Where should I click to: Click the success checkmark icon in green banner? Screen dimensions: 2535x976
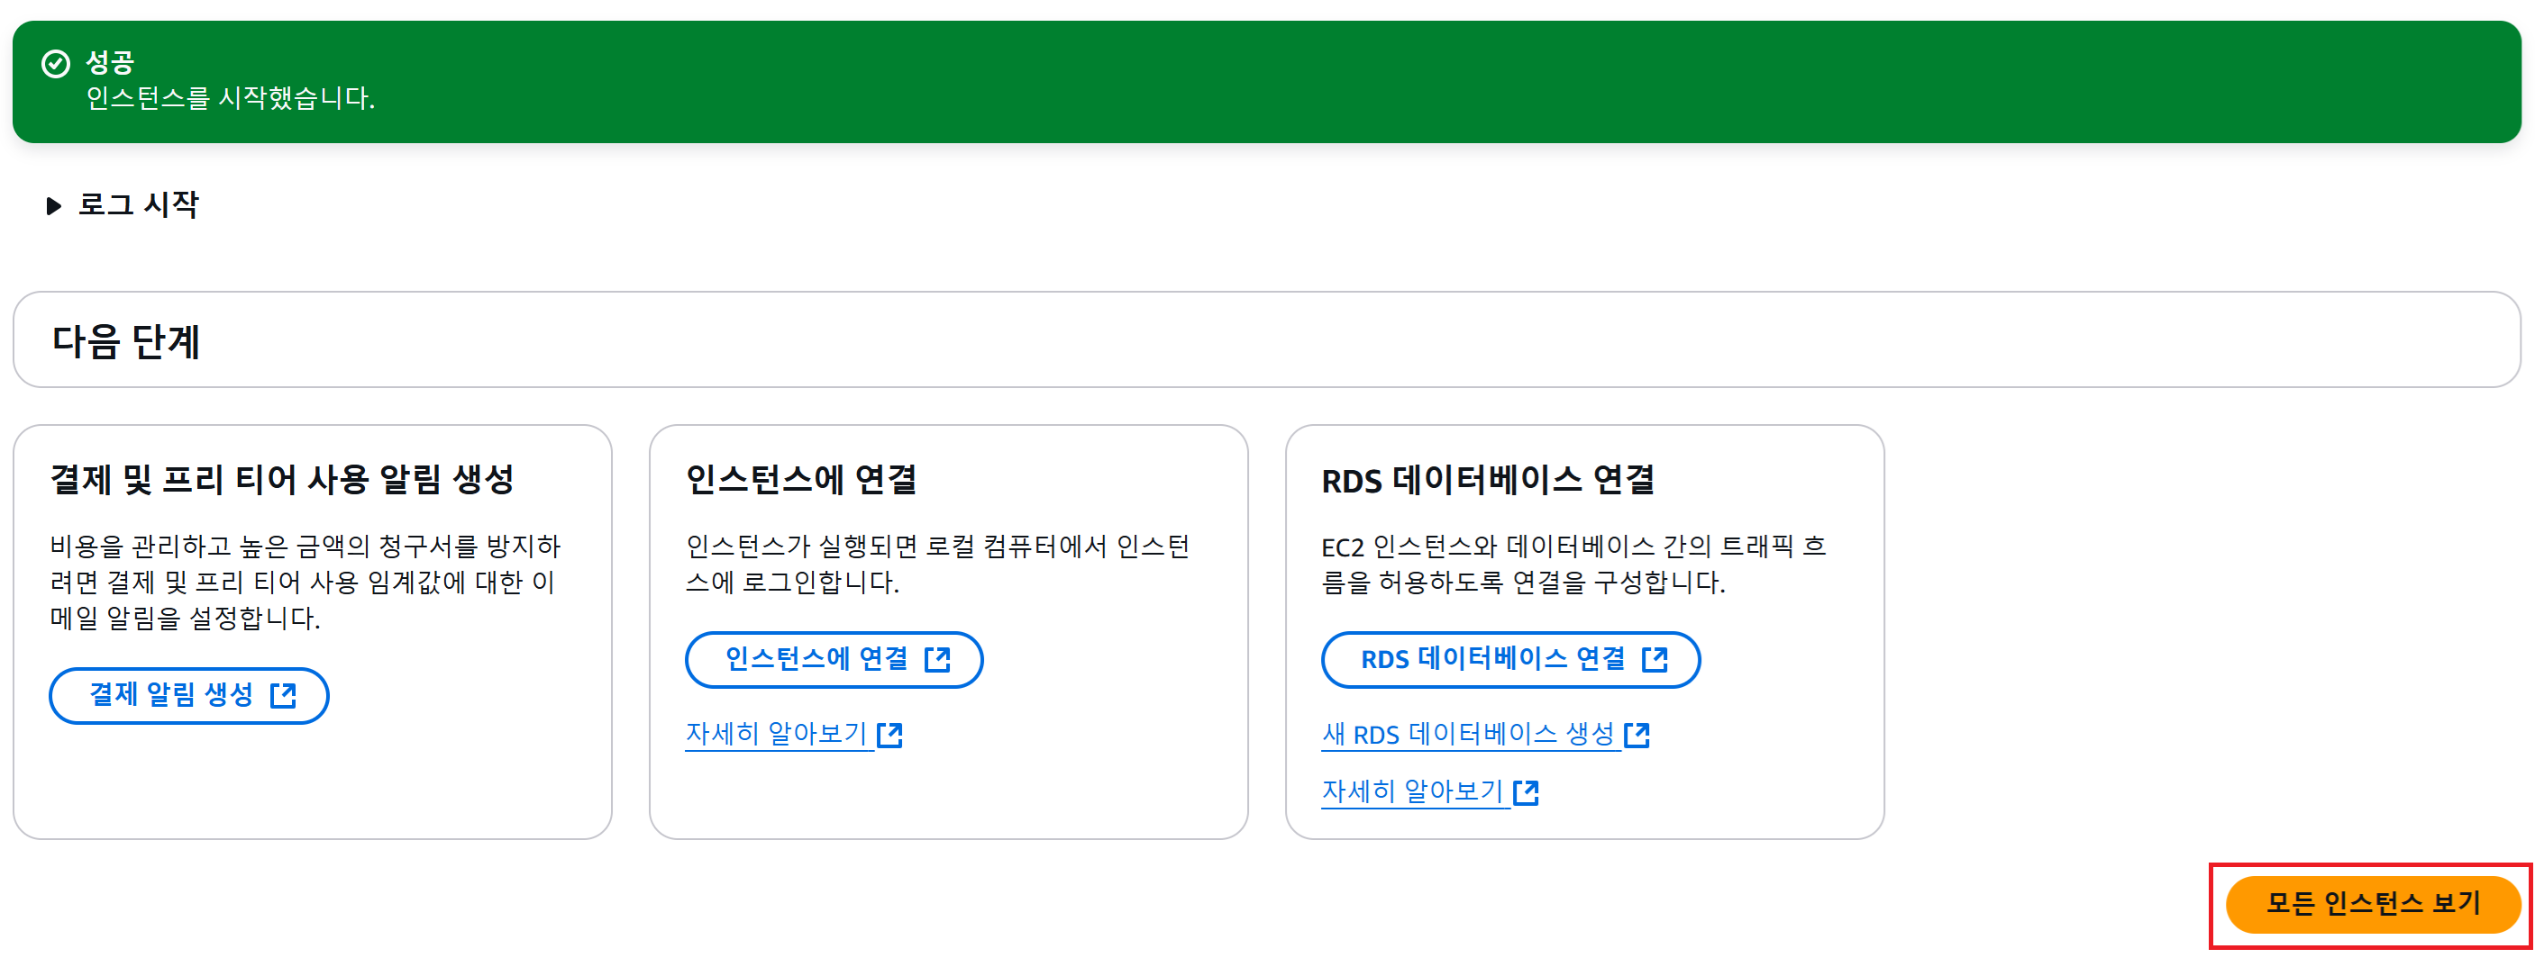pos(56,64)
